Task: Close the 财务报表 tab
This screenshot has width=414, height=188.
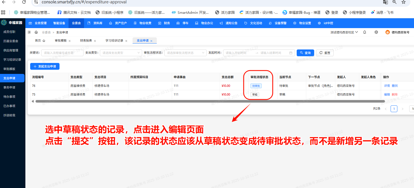Action: 95,41
